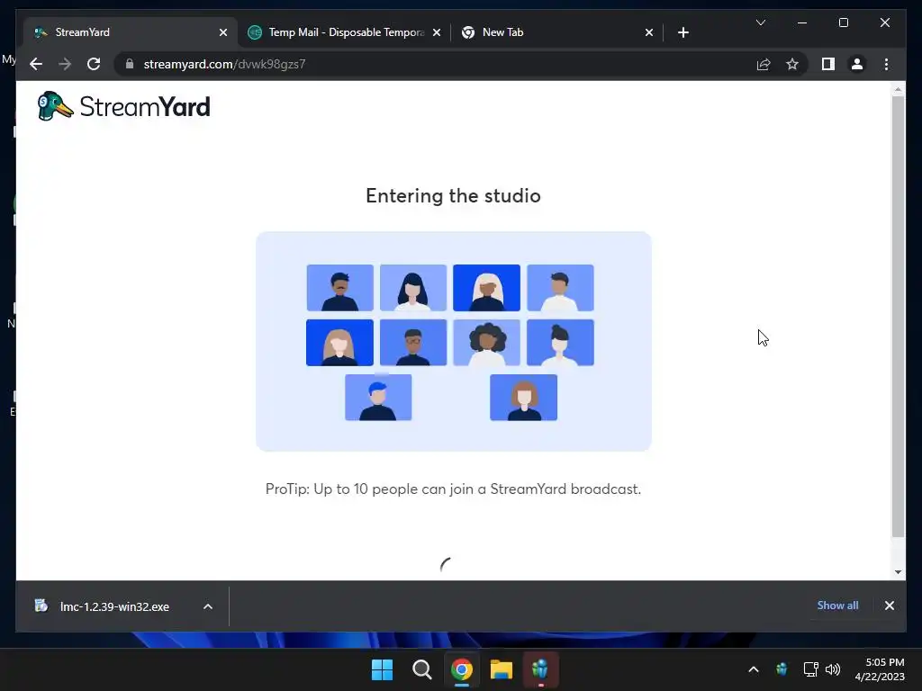Screen dimensions: 922x691
Task: Go back with the browser back arrow
Action: pos(36,64)
